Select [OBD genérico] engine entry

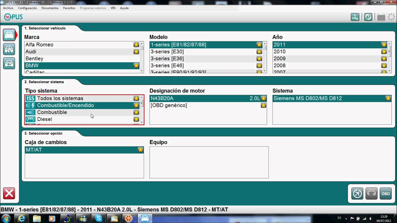[x=208, y=105]
